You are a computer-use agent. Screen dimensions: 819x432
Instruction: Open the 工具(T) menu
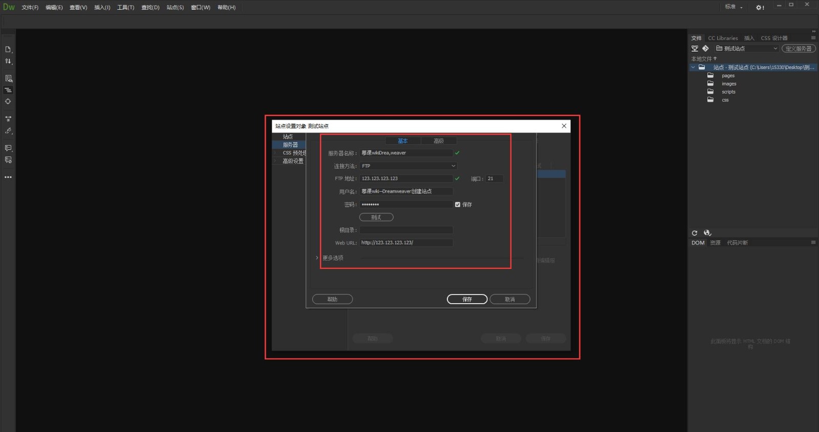[125, 7]
